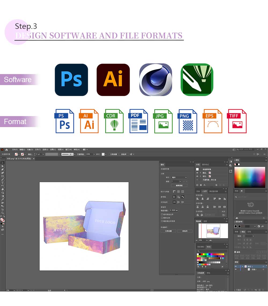
Task: Close the 水彩.png document tab
Action: (34, 159)
